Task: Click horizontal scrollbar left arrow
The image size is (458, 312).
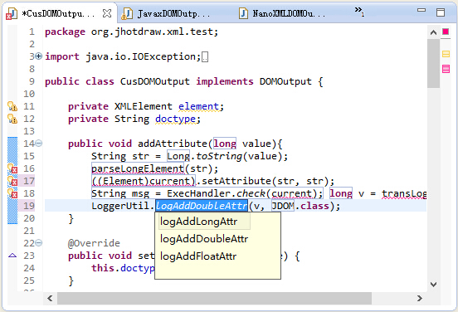Action: click(50, 298)
